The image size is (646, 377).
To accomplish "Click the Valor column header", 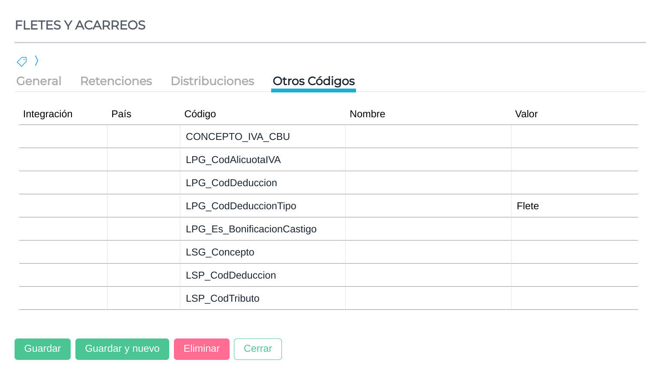I will [526, 114].
